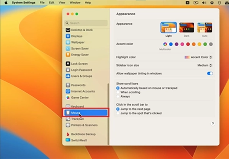This screenshot has height=159, width=229.
Task: Choose Auto appearance thumbnail
Action: click(205, 28)
